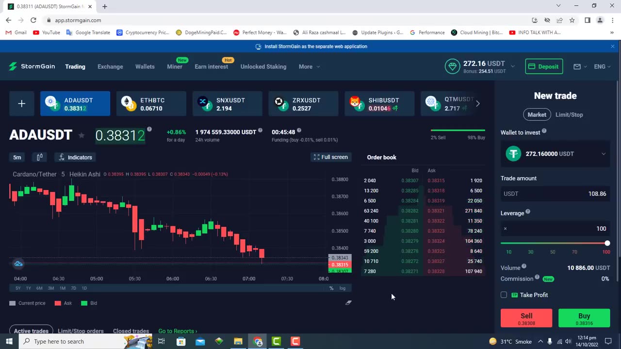Open Earn interest page
The width and height of the screenshot is (621, 349).
(x=211, y=66)
